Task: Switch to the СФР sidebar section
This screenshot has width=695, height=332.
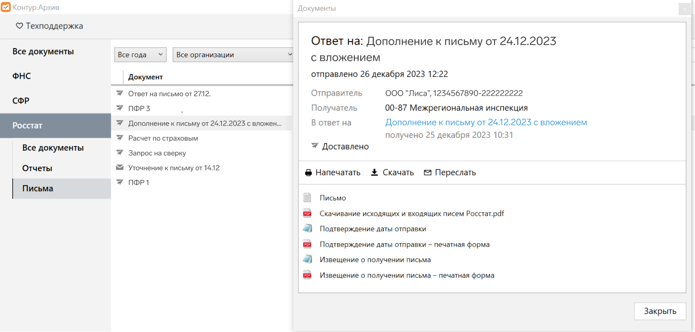Action: coord(21,101)
